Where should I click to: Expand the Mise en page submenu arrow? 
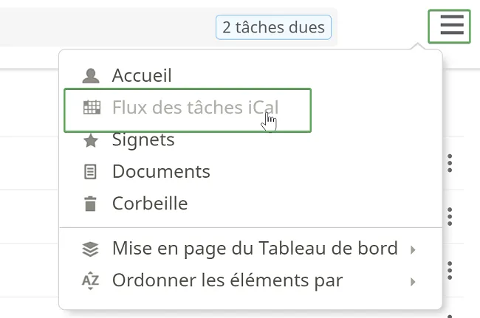[413, 250]
